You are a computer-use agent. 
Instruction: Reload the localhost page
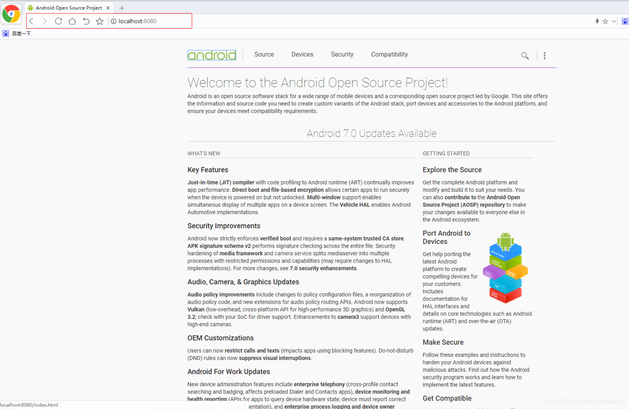pyautogui.click(x=58, y=21)
